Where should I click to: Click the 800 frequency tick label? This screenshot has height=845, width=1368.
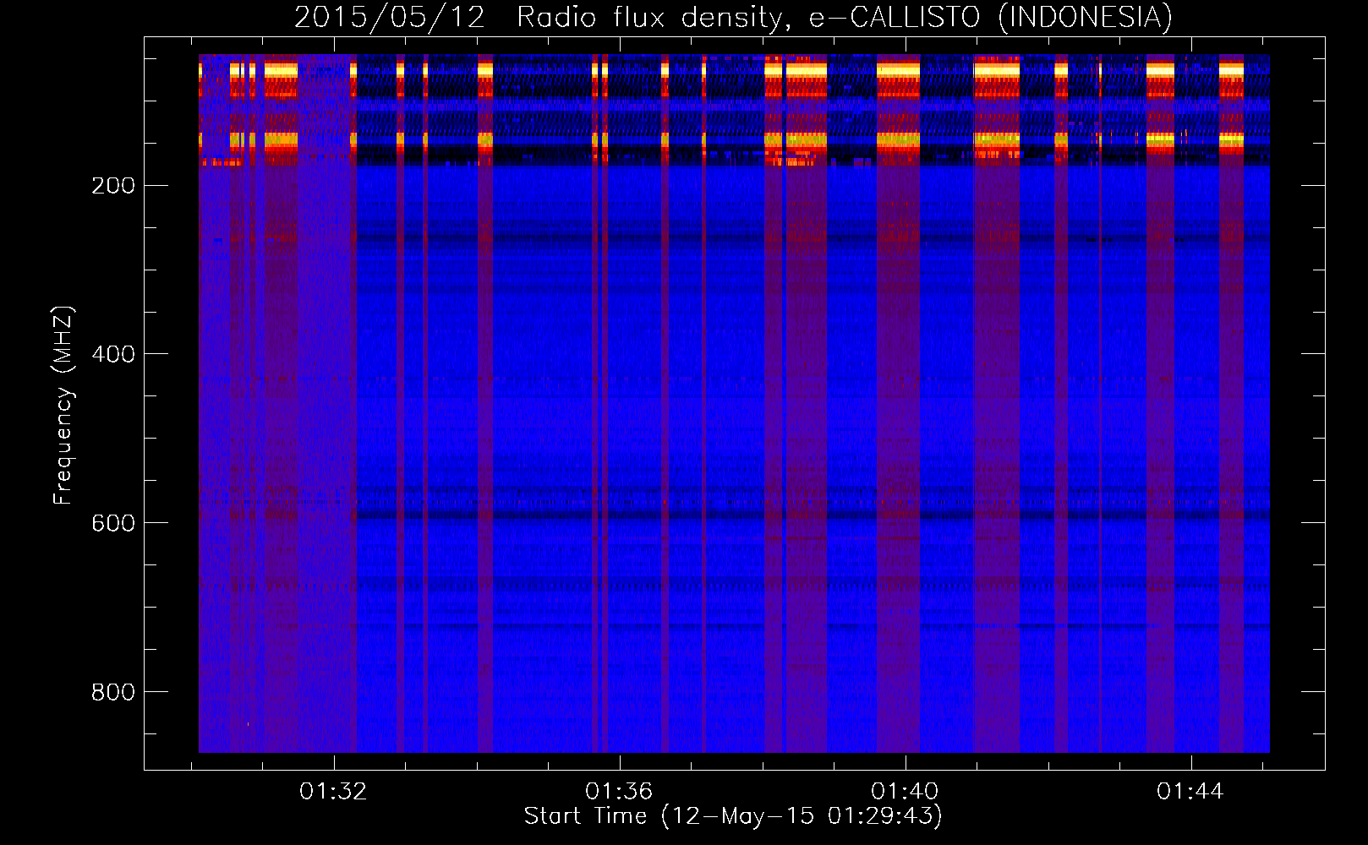pos(113,692)
